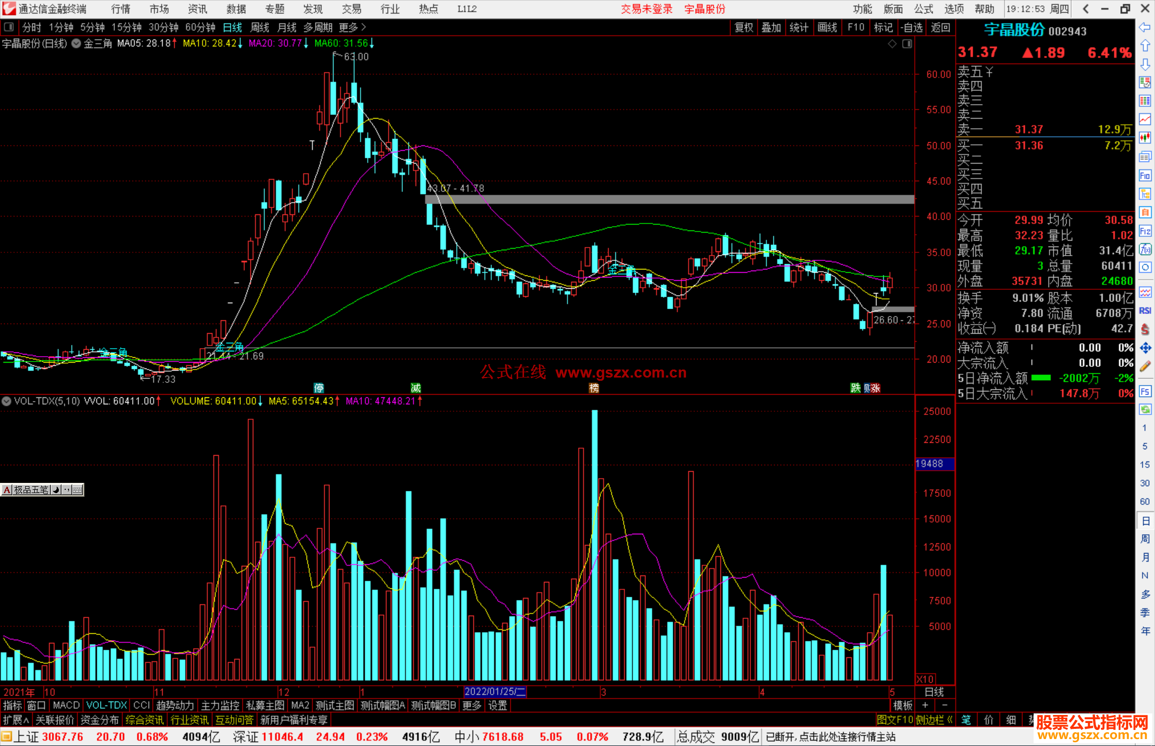Click the X10 scale label on volume axis
Image resolution: width=1155 pixels, height=746 pixels.
pyautogui.click(x=926, y=679)
